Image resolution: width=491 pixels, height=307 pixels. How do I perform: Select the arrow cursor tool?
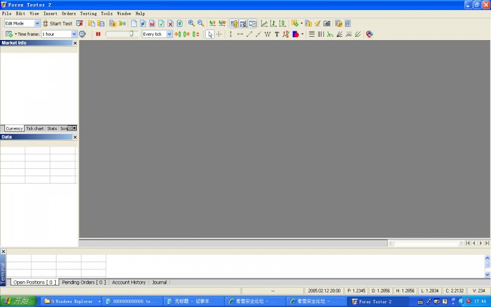[210, 34]
